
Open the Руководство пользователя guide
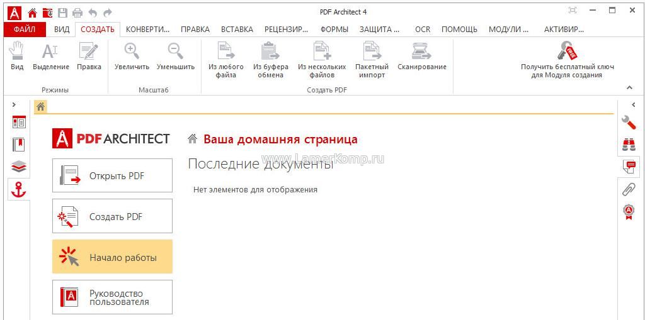pos(112,297)
